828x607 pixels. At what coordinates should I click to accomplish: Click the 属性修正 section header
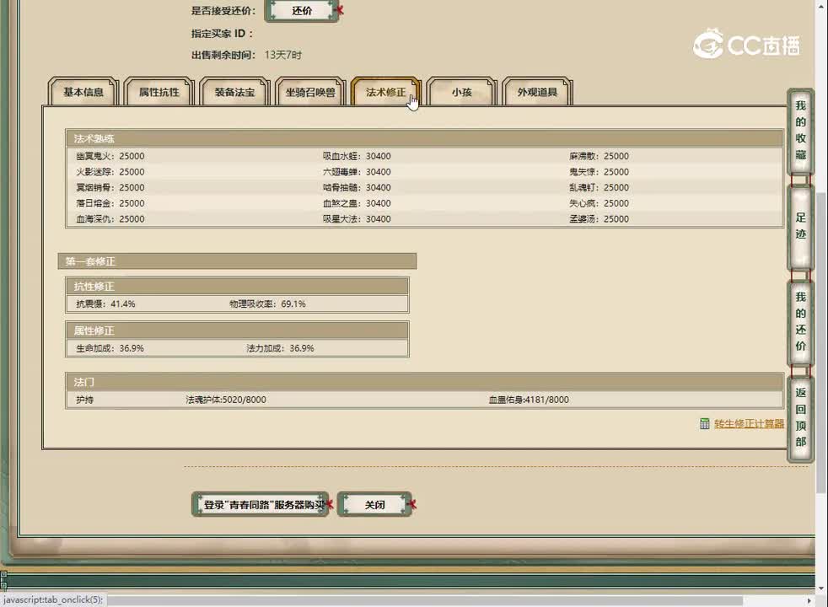[x=237, y=331]
